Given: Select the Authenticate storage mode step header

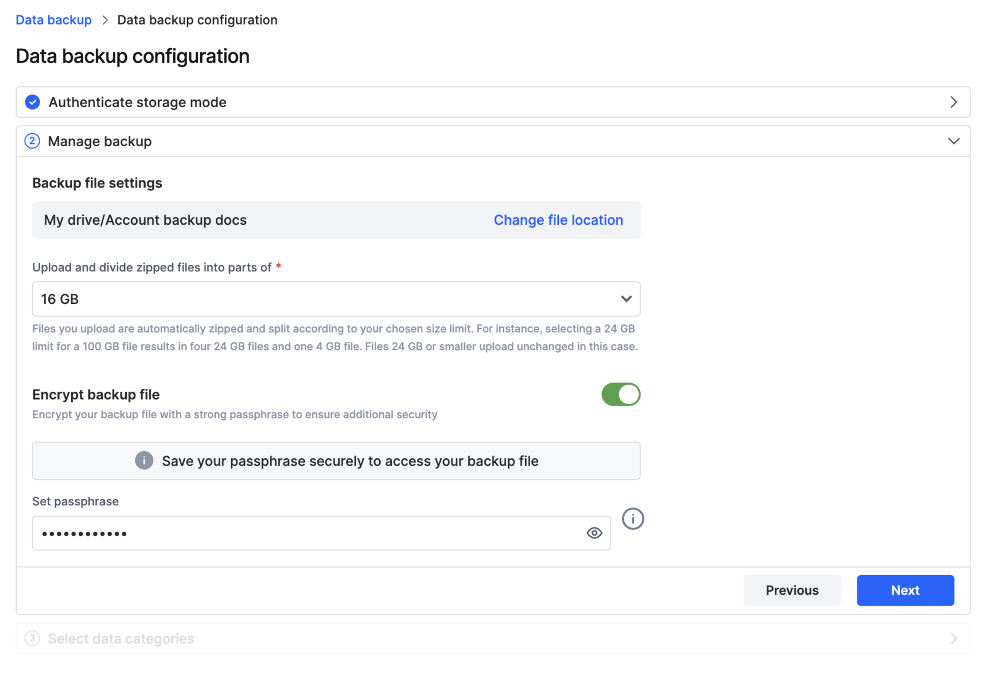Looking at the screenshot, I should coord(493,102).
